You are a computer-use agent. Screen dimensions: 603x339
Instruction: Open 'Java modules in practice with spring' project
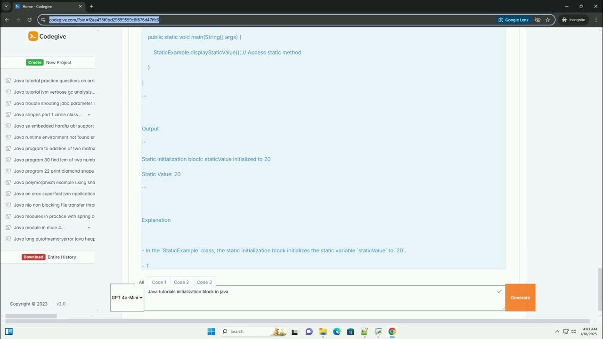point(54,216)
